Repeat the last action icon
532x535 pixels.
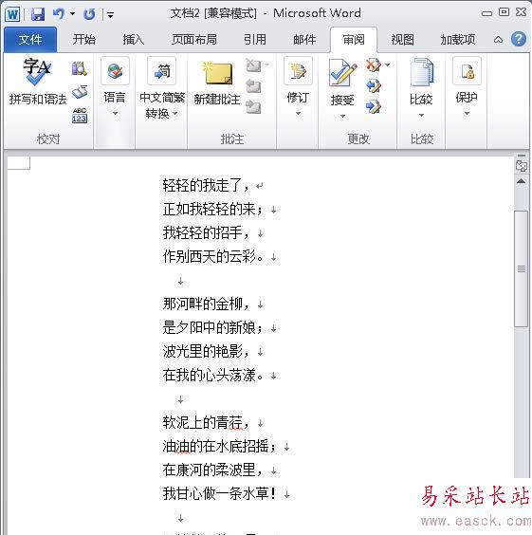89,14
